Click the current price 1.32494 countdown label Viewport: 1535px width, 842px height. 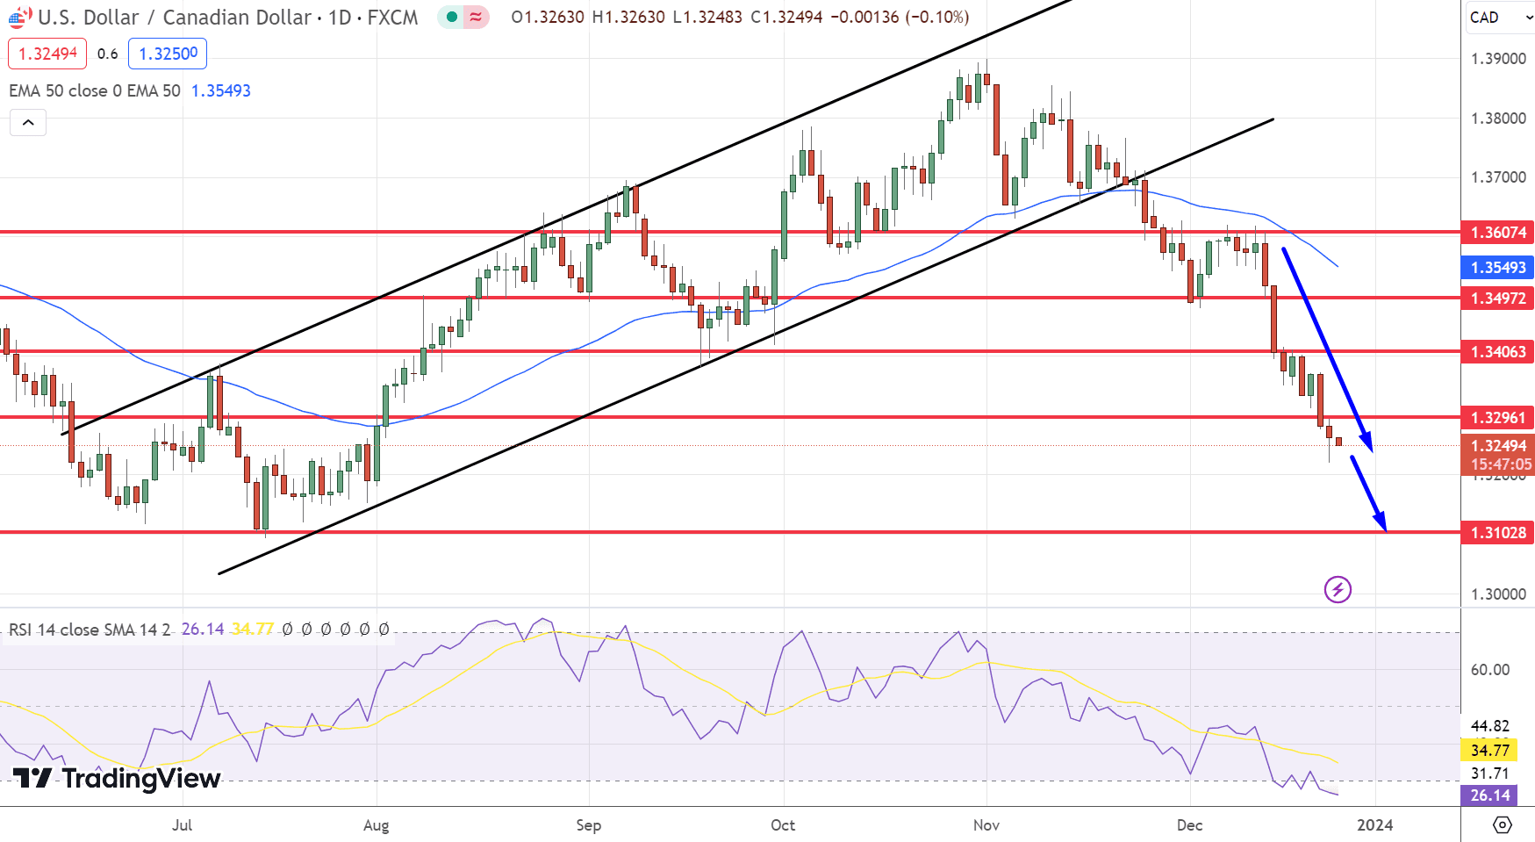click(x=1497, y=455)
